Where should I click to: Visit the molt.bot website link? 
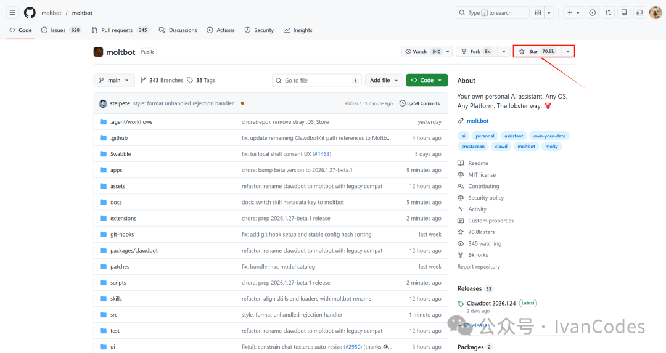[477, 121]
